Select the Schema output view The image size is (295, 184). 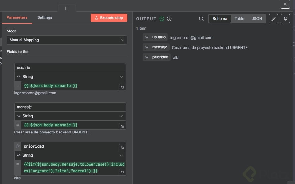(x=220, y=19)
